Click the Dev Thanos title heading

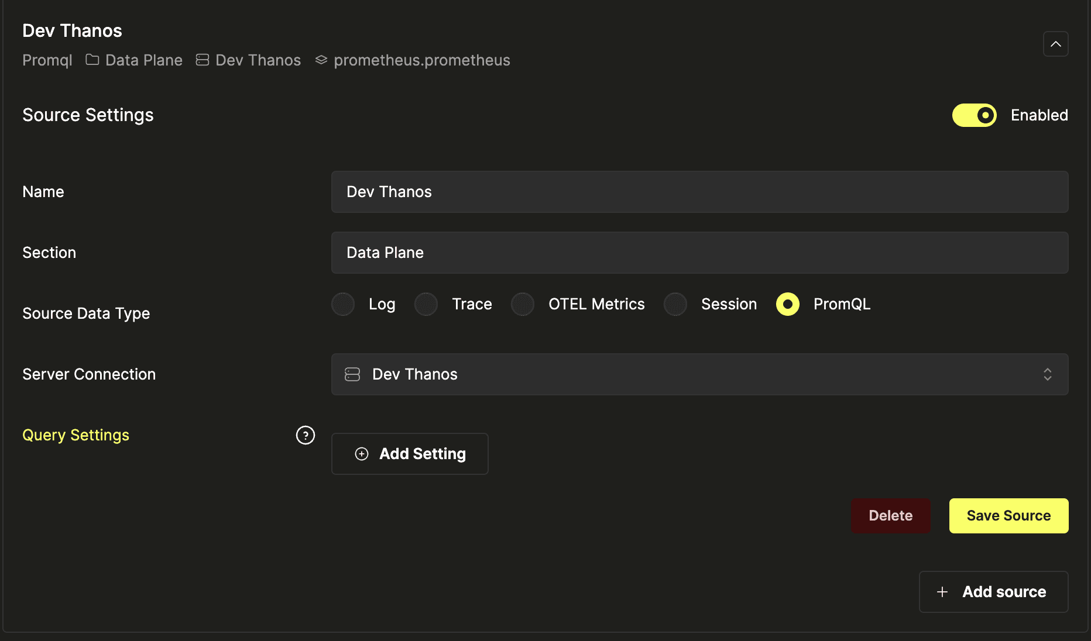click(72, 30)
